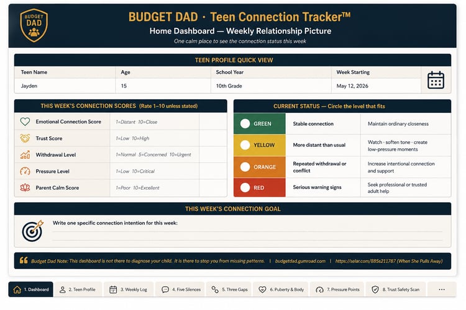Viewport: 466px width, 310px height.
Task: Select the YELLOW status circle
Action: click(245, 145)
